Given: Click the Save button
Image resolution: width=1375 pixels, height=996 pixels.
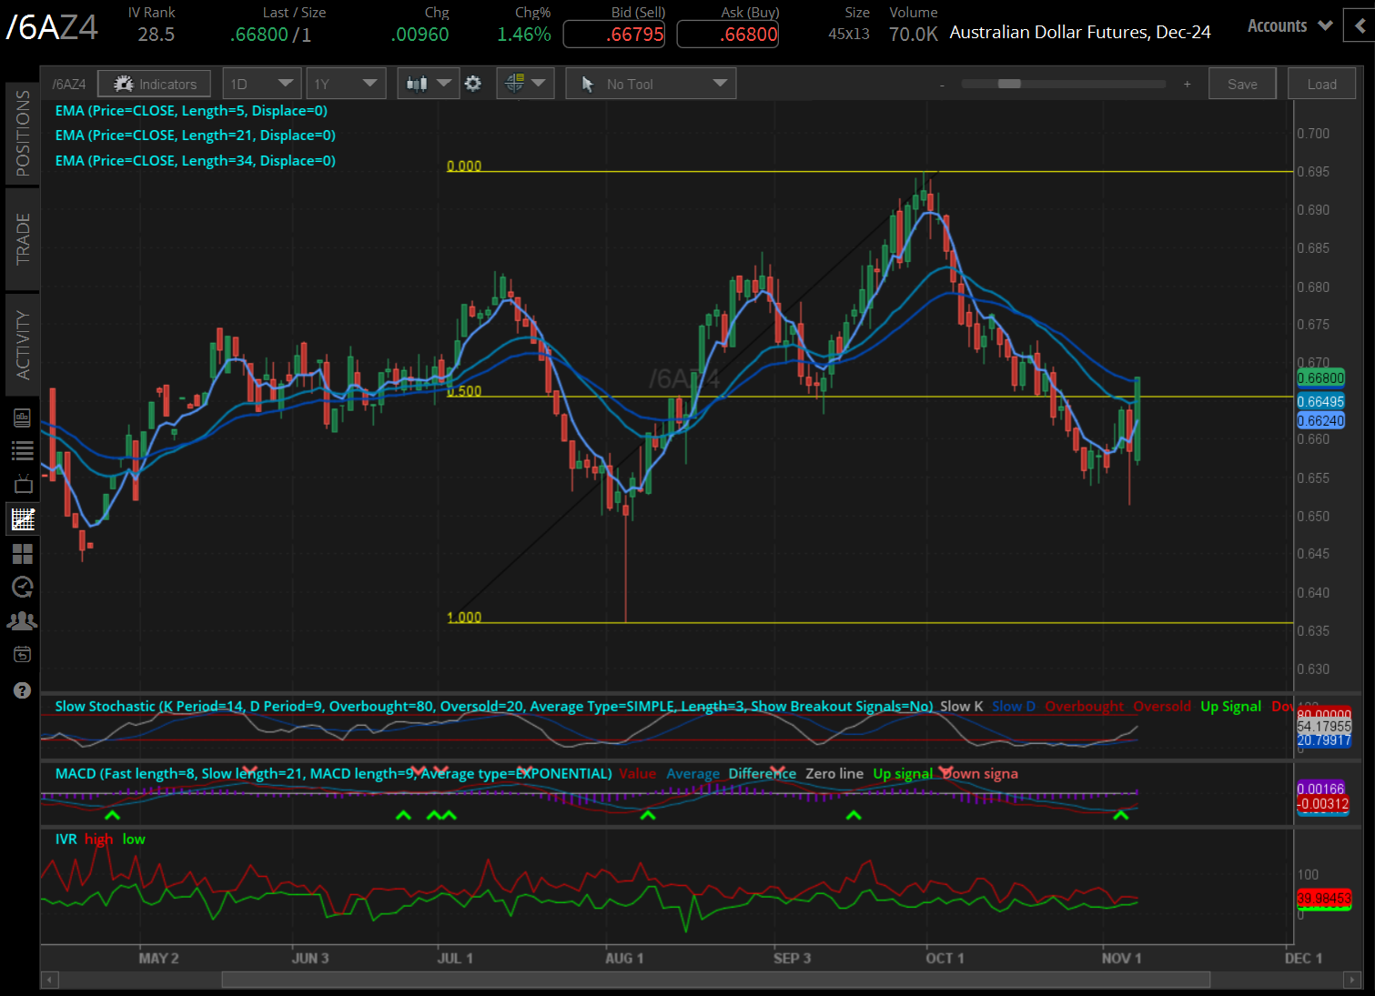Looking at the screenshot, I should (x=1242, y=84).
